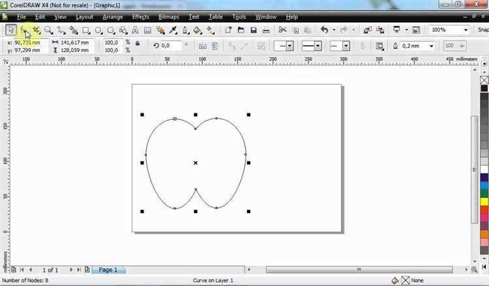
Task: Click the Export icon
Action: [380, 30]
